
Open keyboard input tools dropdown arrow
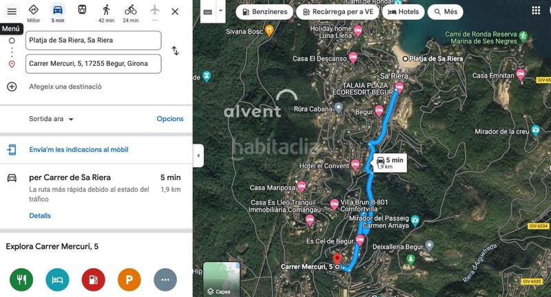click(220, 11)
